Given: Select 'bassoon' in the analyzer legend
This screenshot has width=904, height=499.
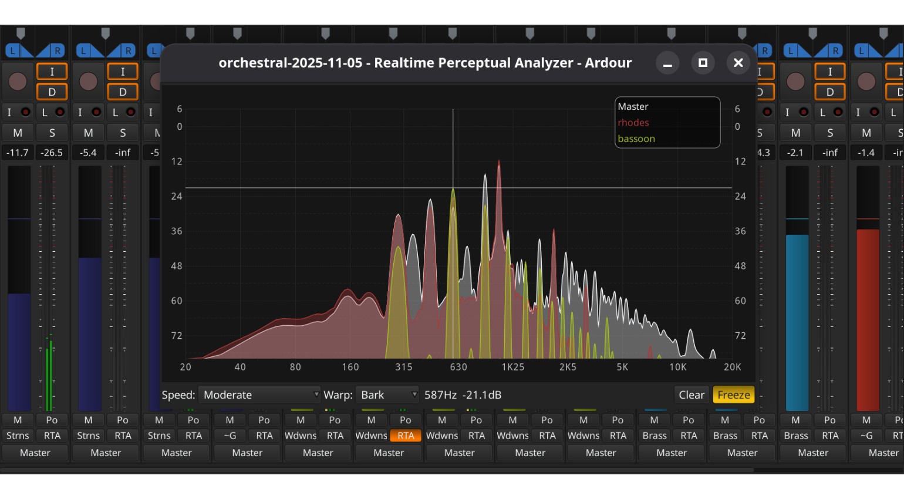Looking at the screenshot, I should pyautogui.click(x=636, y=139).
